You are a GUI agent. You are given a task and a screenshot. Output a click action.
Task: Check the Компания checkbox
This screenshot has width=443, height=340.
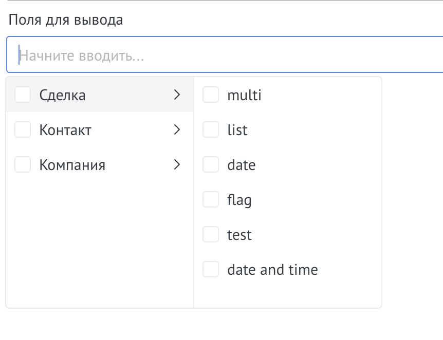23,165
